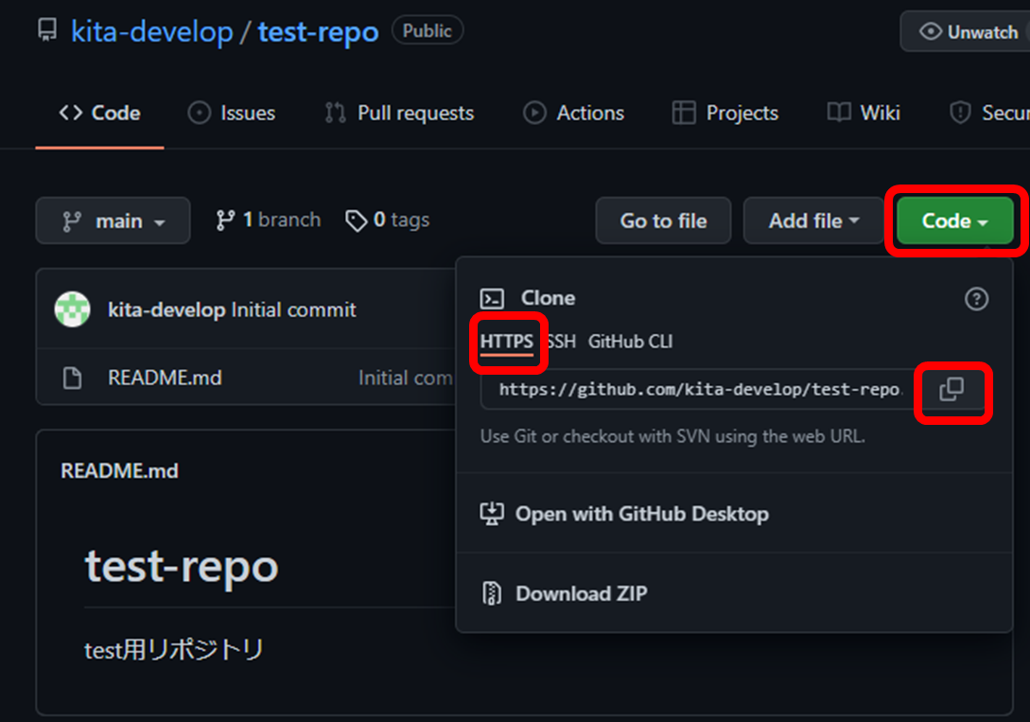Select the HTTPS clone URL text field
Image resolution: width=1030 pixels, height=722 pixels.
click(x=690, y=392)
